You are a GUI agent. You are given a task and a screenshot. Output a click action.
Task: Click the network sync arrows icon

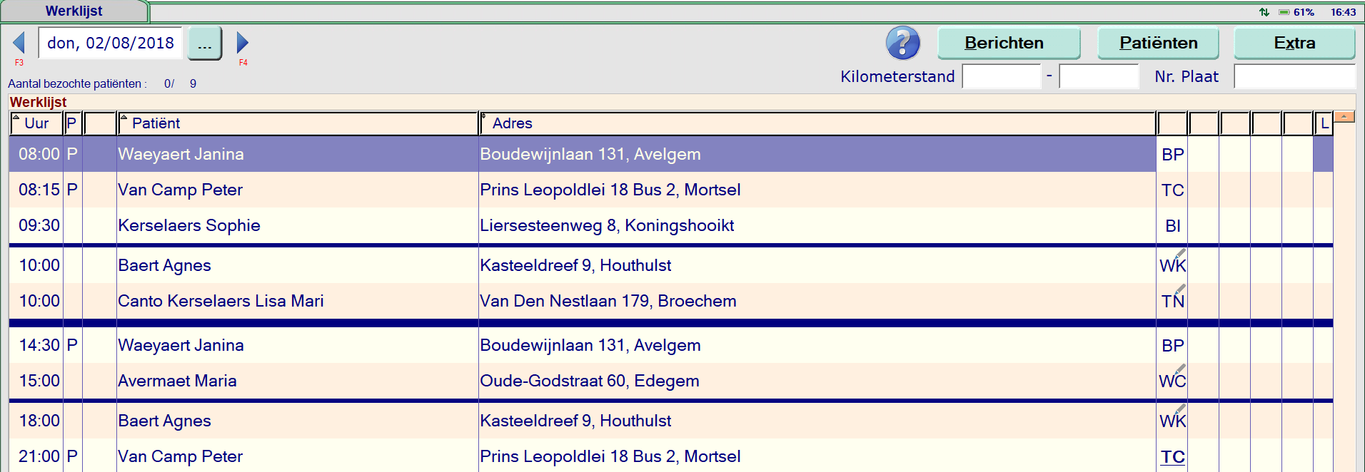pos(1264,12)
